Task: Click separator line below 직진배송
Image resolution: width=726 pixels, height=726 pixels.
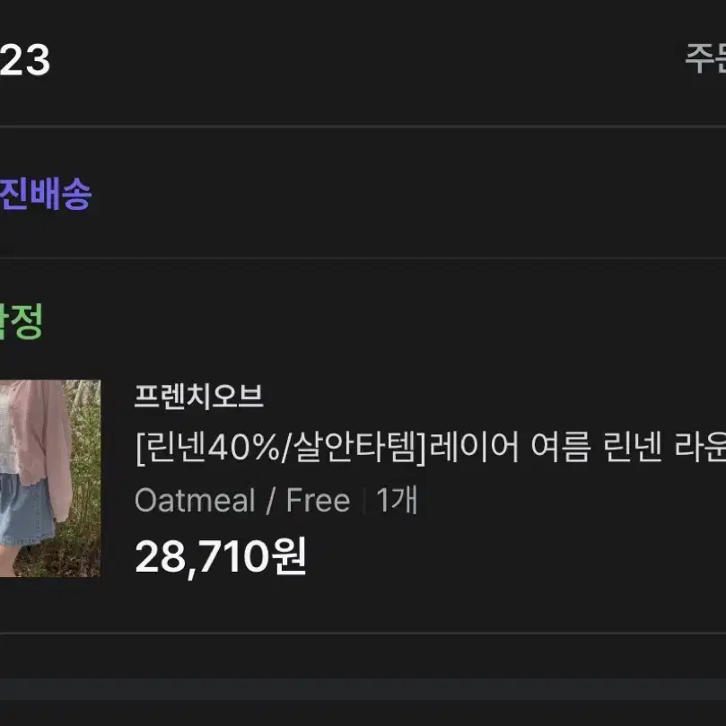Action: coord(363,258)
